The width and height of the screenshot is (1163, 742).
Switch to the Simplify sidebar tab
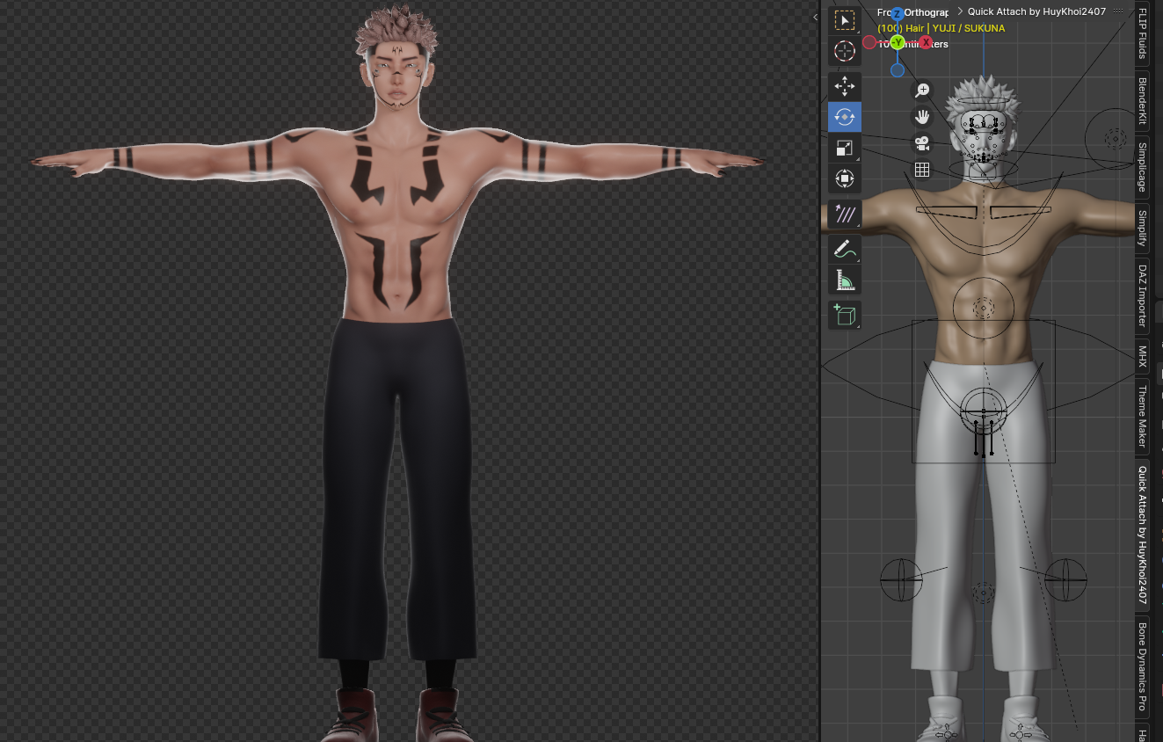(1142, 229)
